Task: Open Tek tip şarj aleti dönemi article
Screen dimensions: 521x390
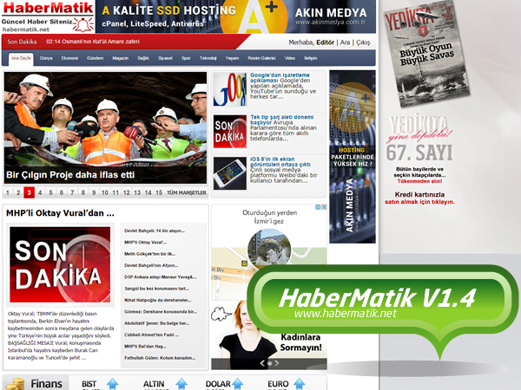Action: click(x=281, y=120)
